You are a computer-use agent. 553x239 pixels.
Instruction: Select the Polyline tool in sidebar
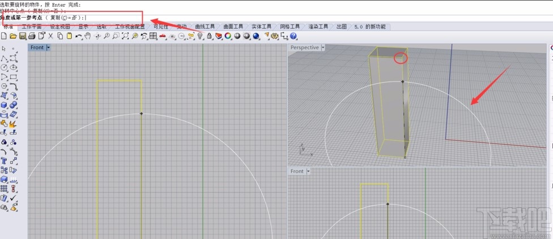pyautogui.click(x=4, y=58)
